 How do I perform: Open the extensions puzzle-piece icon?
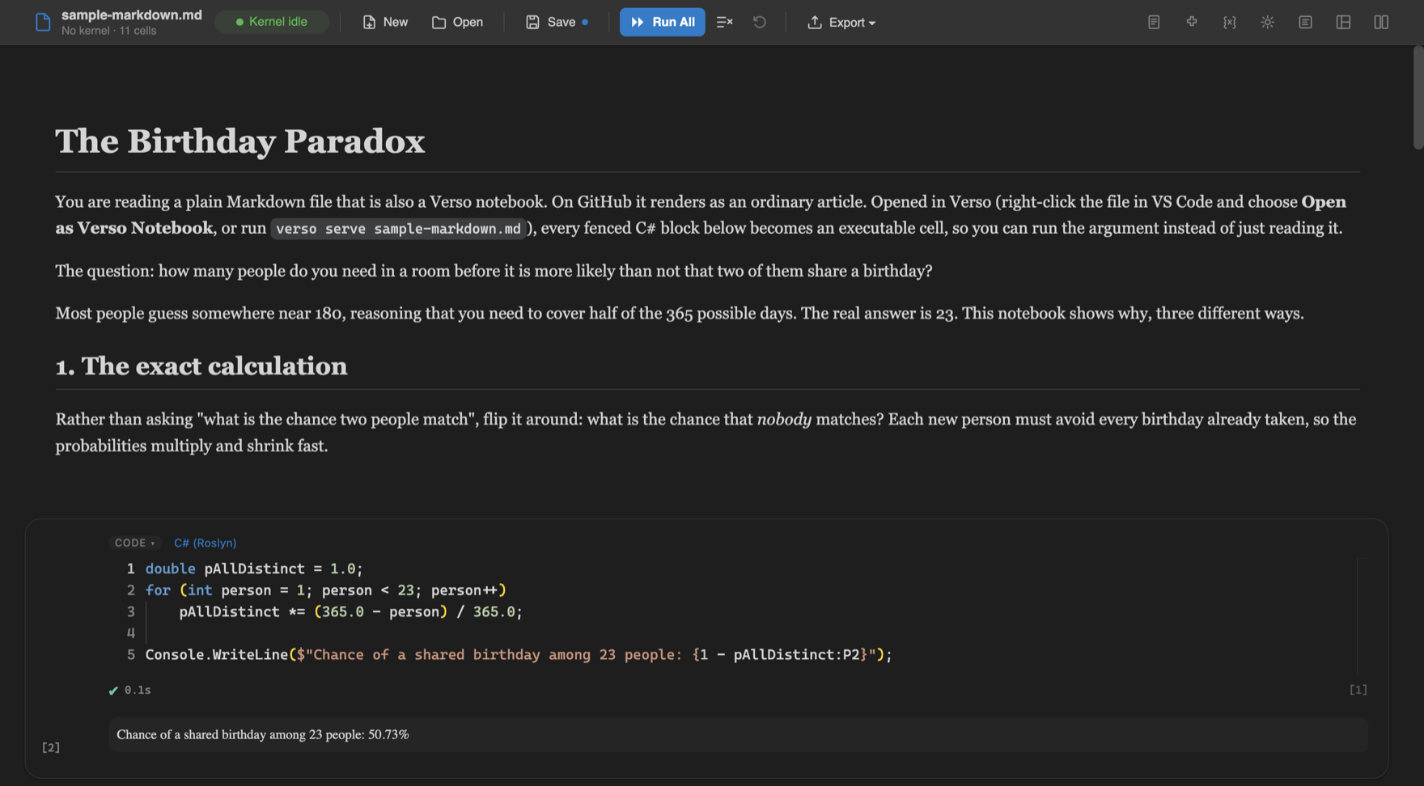(x=1192, y=23)
